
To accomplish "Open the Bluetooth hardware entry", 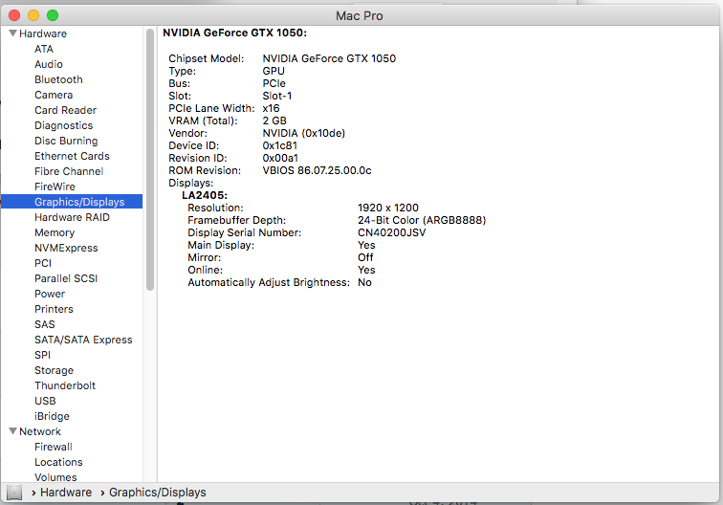I will [x=58, y=79].
